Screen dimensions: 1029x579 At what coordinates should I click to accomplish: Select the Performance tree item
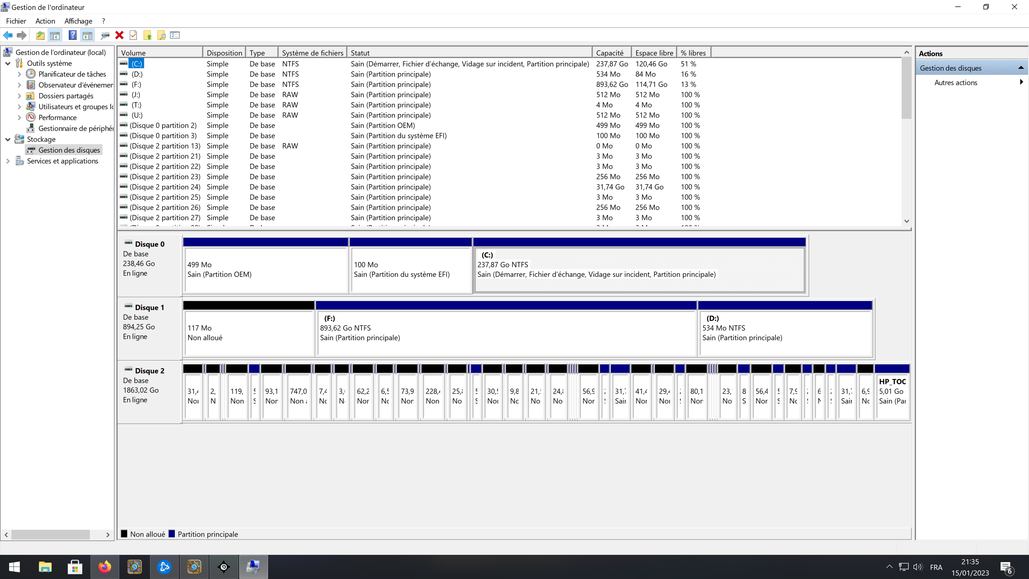coord(58,117)
